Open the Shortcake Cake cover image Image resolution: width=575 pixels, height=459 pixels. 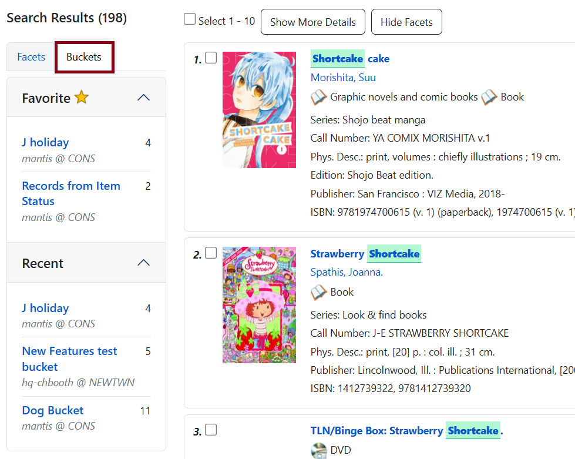pos(259,110)
